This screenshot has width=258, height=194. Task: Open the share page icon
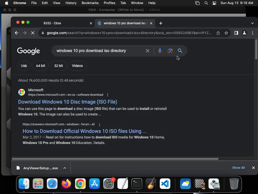click(x=218, y=33)
